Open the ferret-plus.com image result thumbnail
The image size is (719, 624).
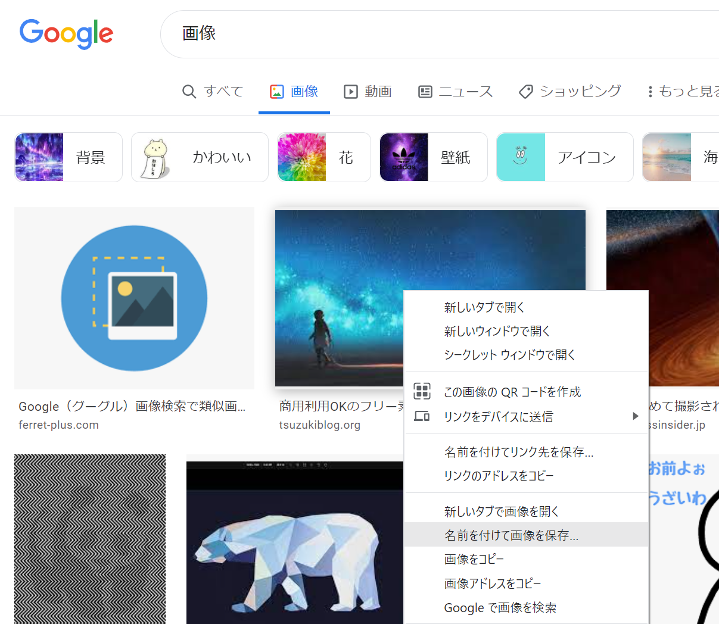click(x=134, y=298)
